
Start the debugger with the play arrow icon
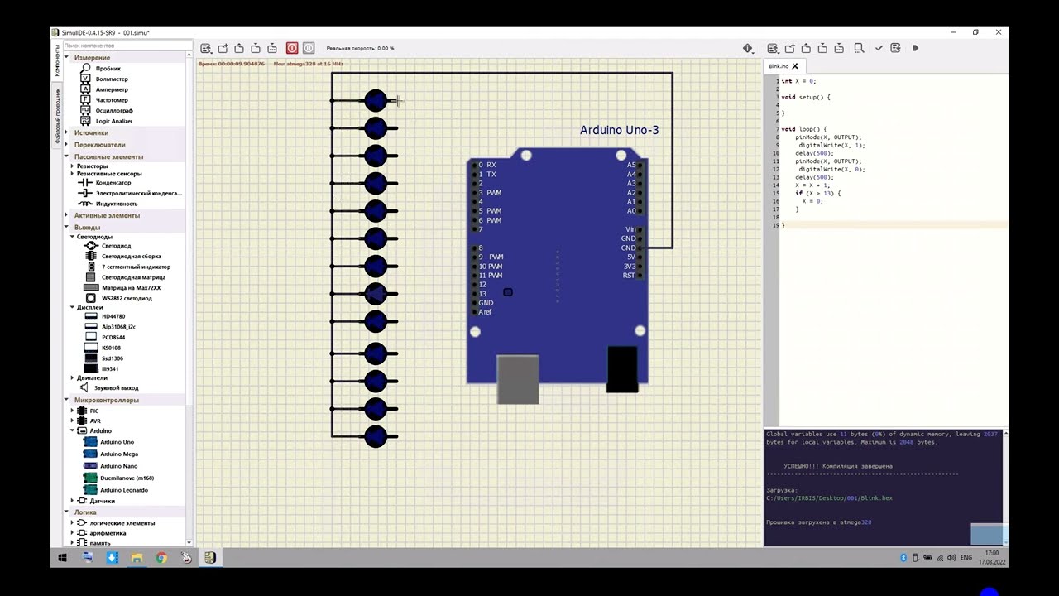coord(915,49)
